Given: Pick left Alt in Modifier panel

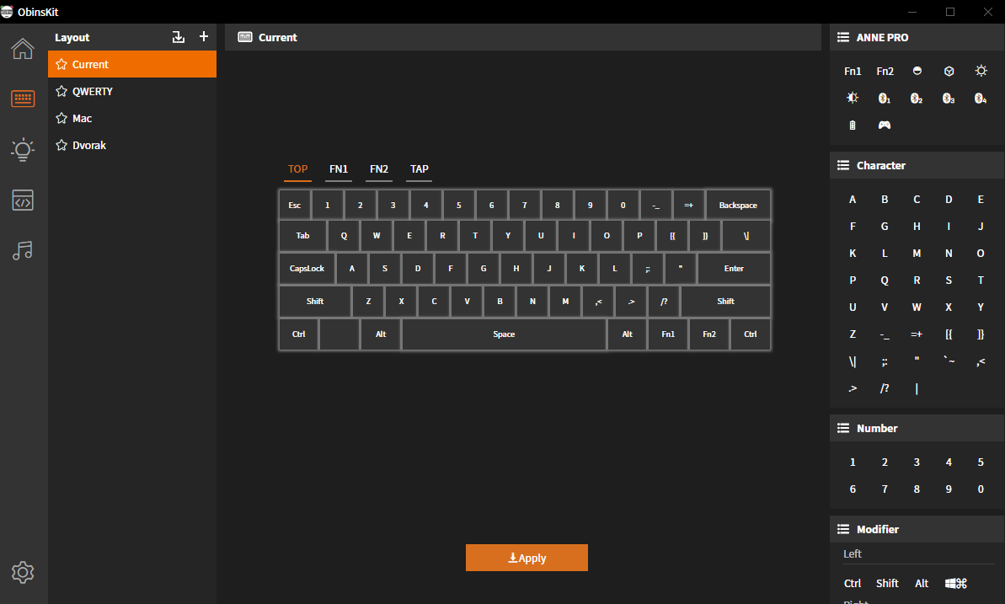Looking at the screenshot, I should click(922, 584).
